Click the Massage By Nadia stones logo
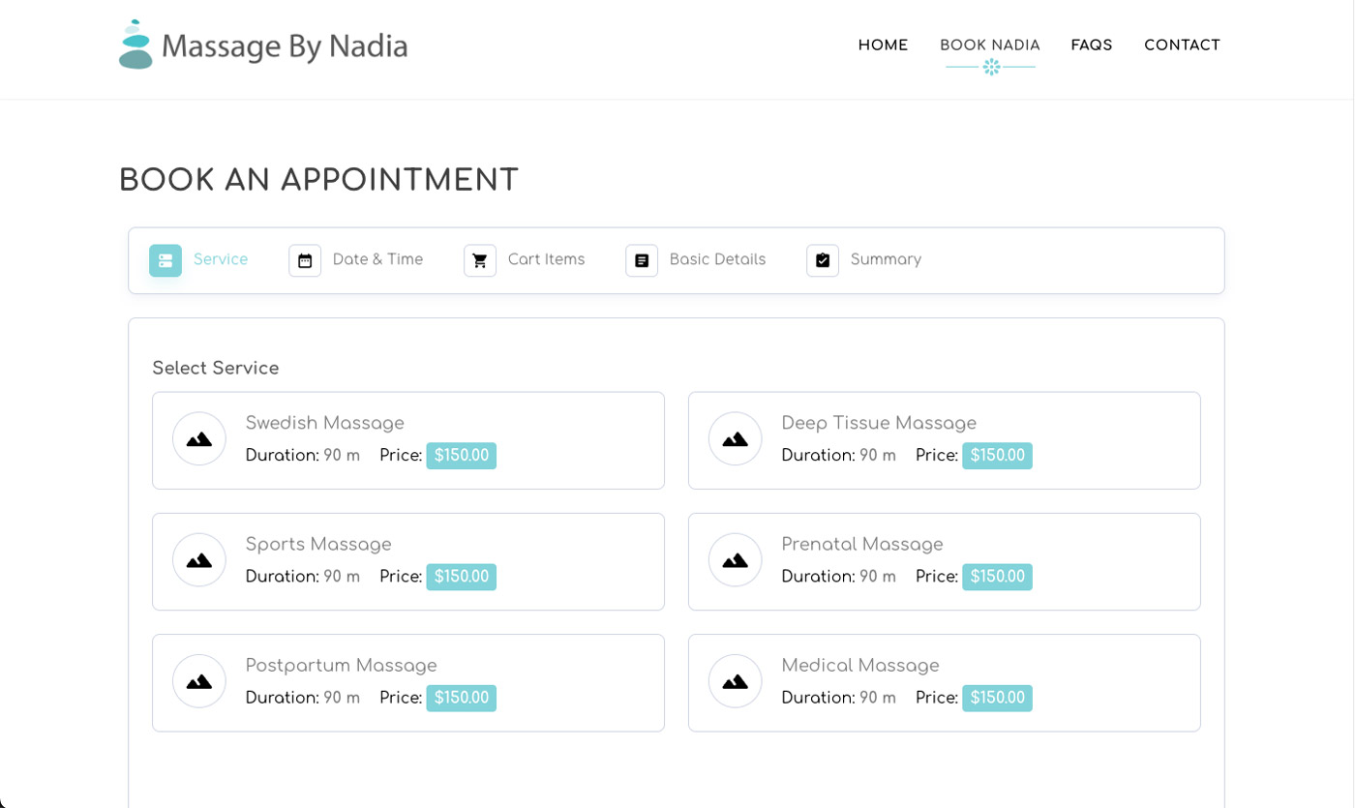This screenshot has height=808, width=1355. (x=135, y=44)
